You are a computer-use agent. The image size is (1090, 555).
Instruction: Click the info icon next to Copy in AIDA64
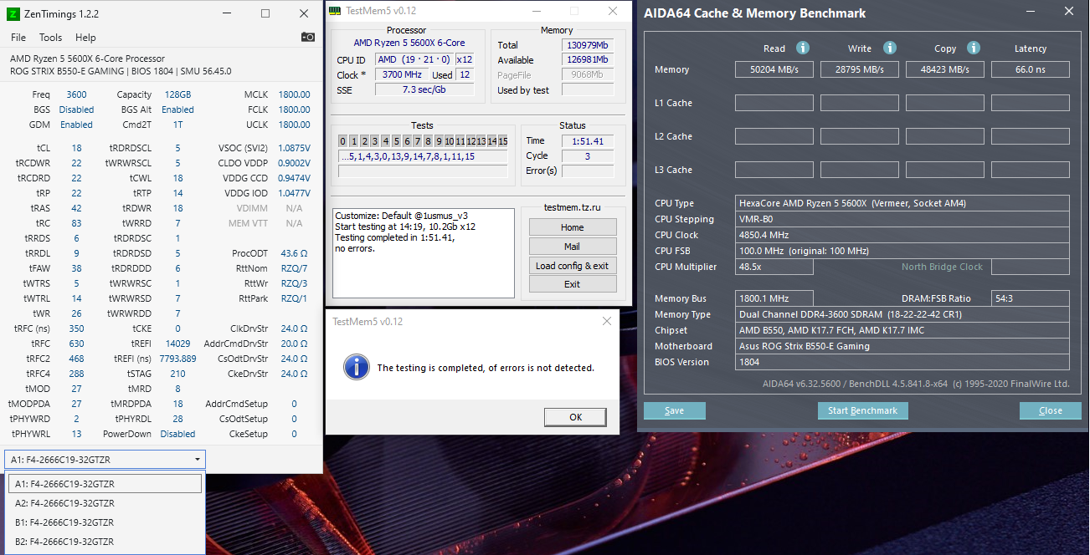pyautogui.click(x=975, y=48)
